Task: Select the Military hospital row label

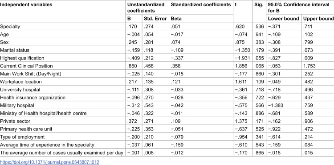Action: click(17, 106)
